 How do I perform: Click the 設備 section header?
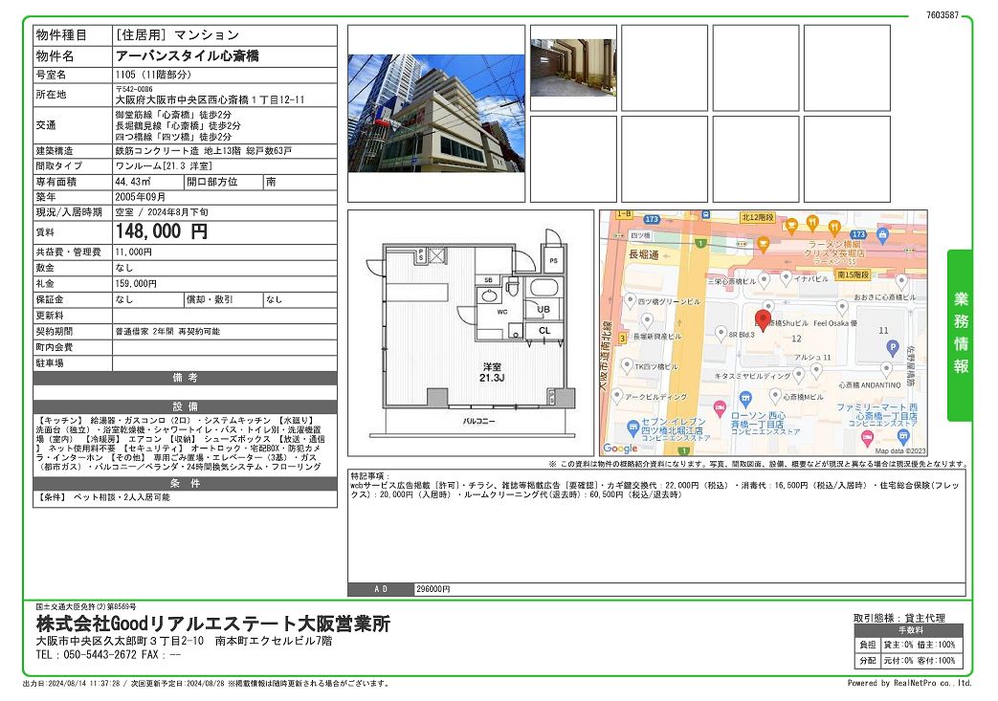point(186,406)
